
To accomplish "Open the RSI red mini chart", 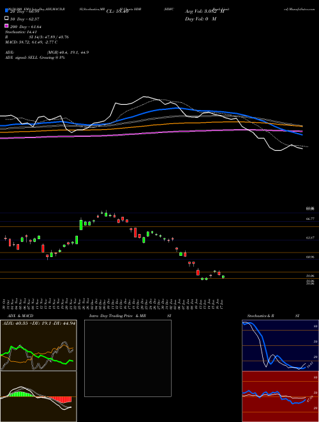I will pos(280,396).
